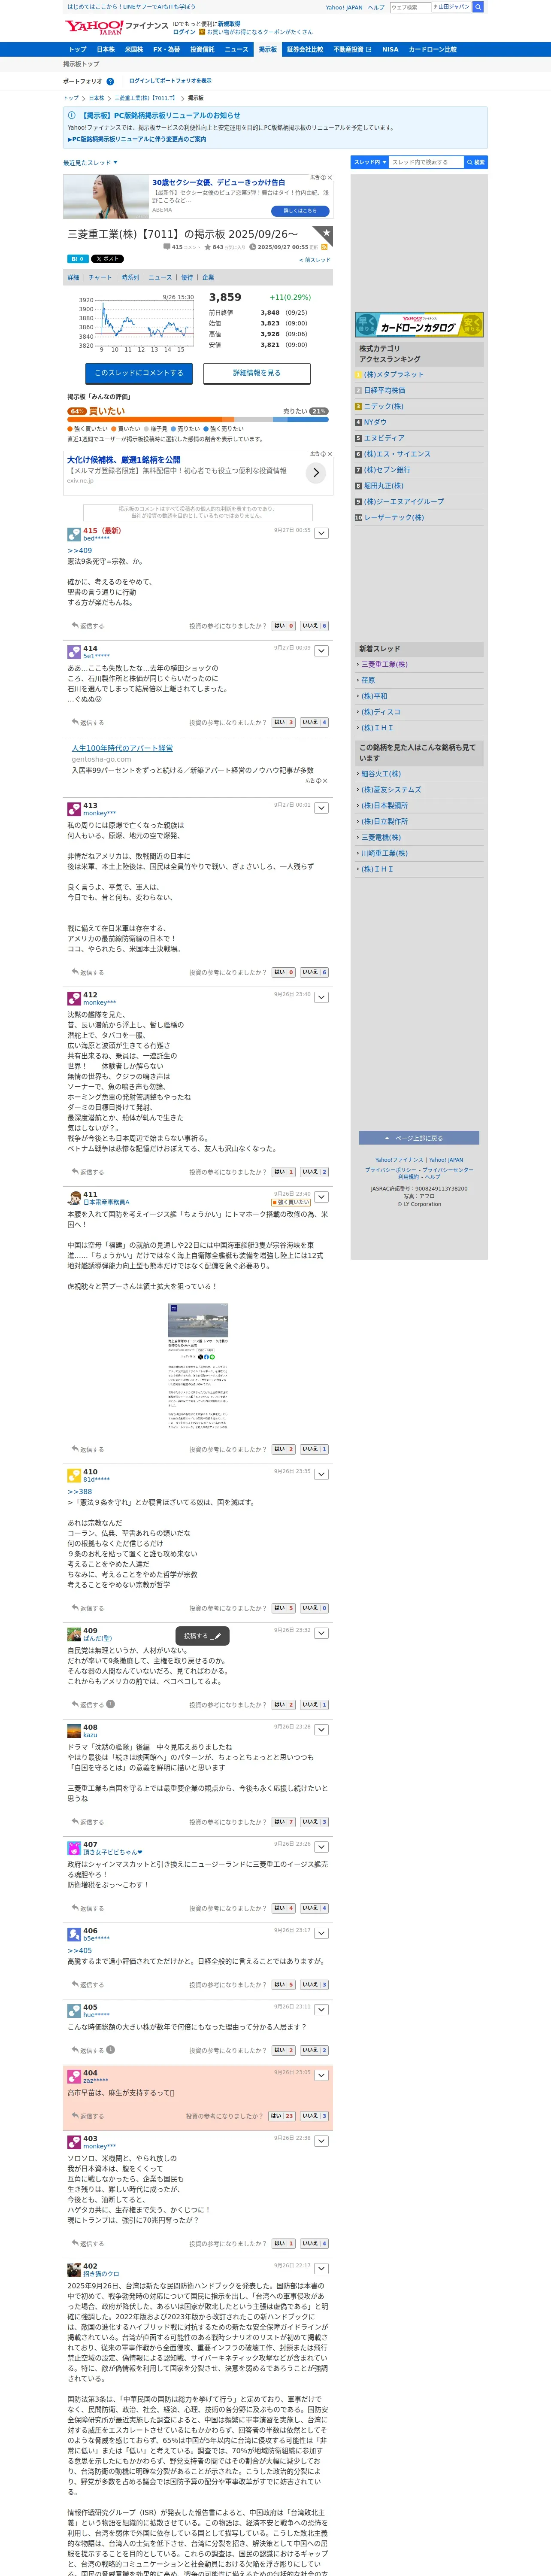Click avatar of post 408 by kazu
This screenshot has height=2576, width=551.
coord(74,1730)
